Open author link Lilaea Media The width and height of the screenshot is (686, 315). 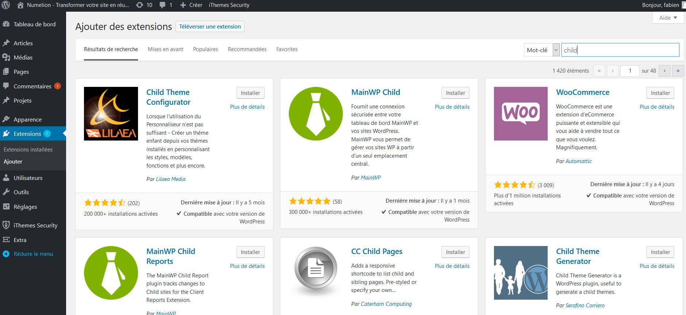[170, 179]
